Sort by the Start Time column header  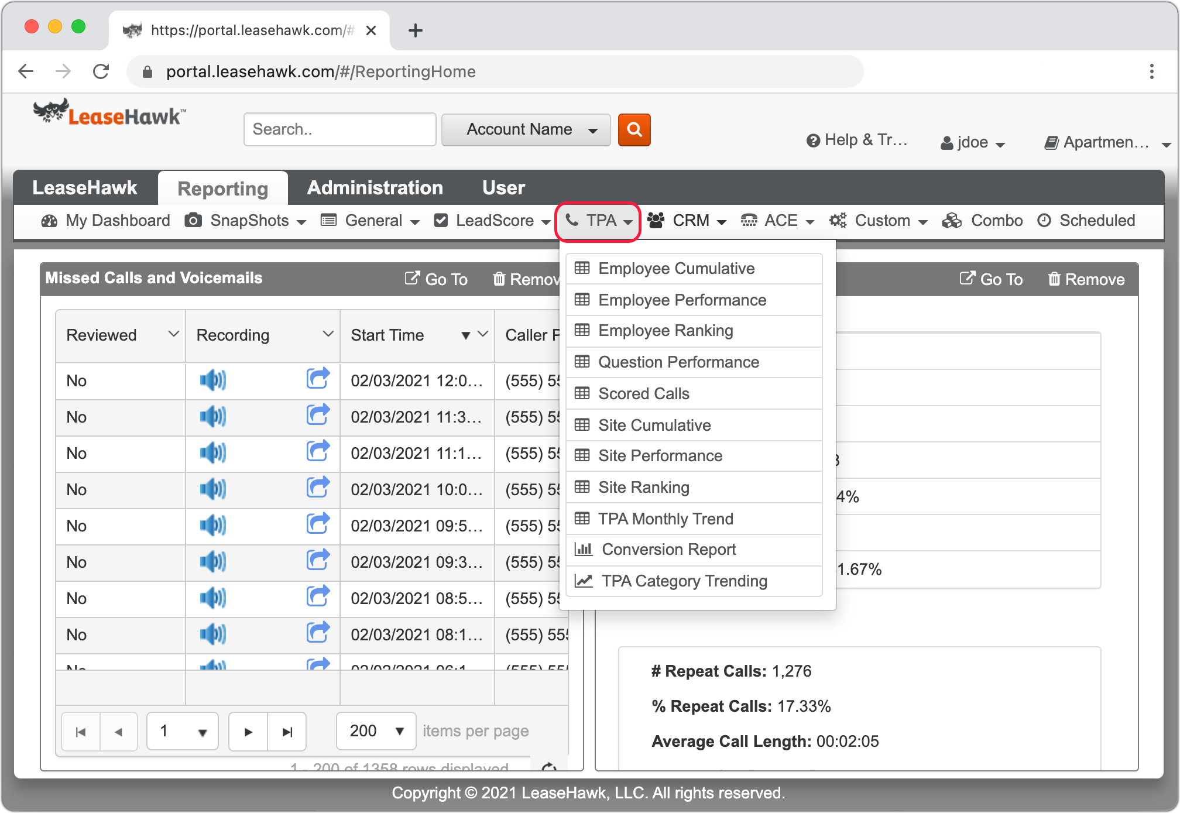pos(387,335)
